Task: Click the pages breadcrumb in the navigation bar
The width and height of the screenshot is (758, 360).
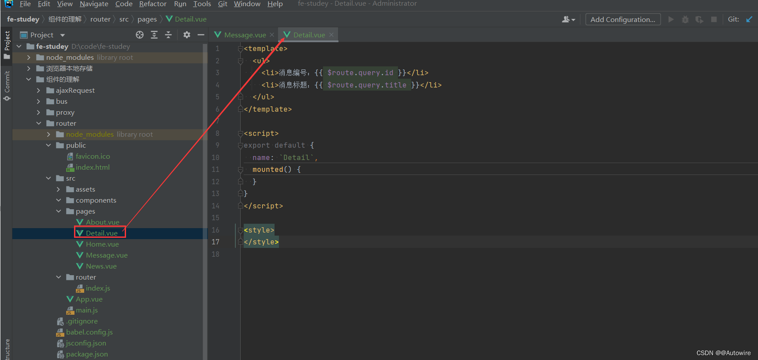Action: [x=147, y=19]
